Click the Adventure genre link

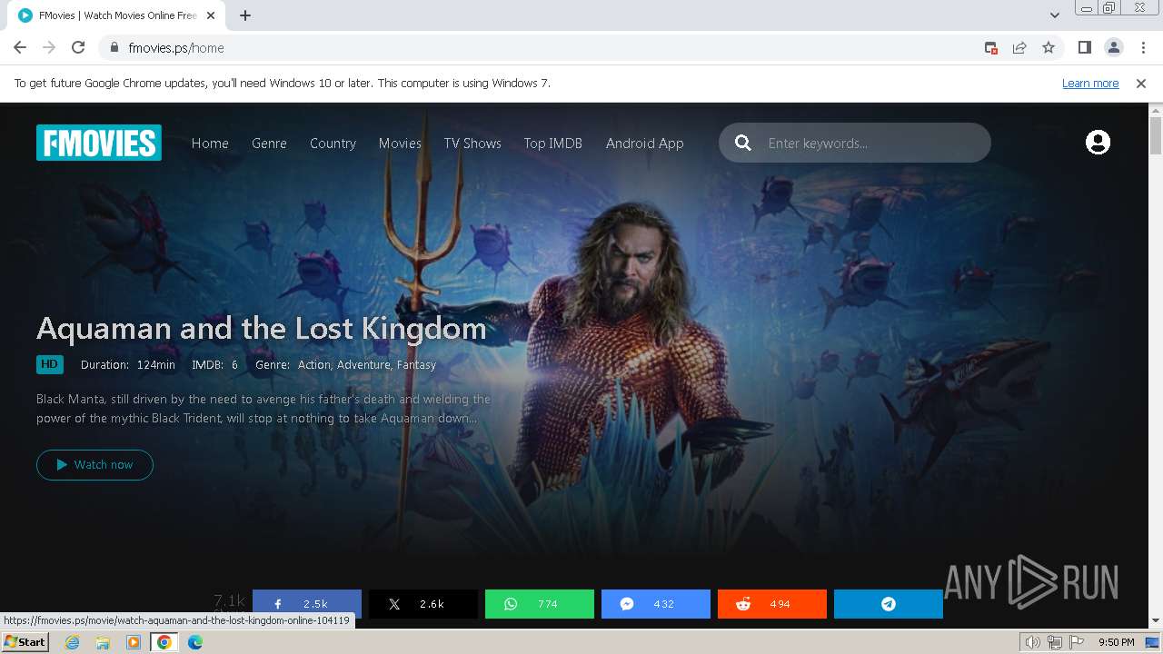coord(363,365)
